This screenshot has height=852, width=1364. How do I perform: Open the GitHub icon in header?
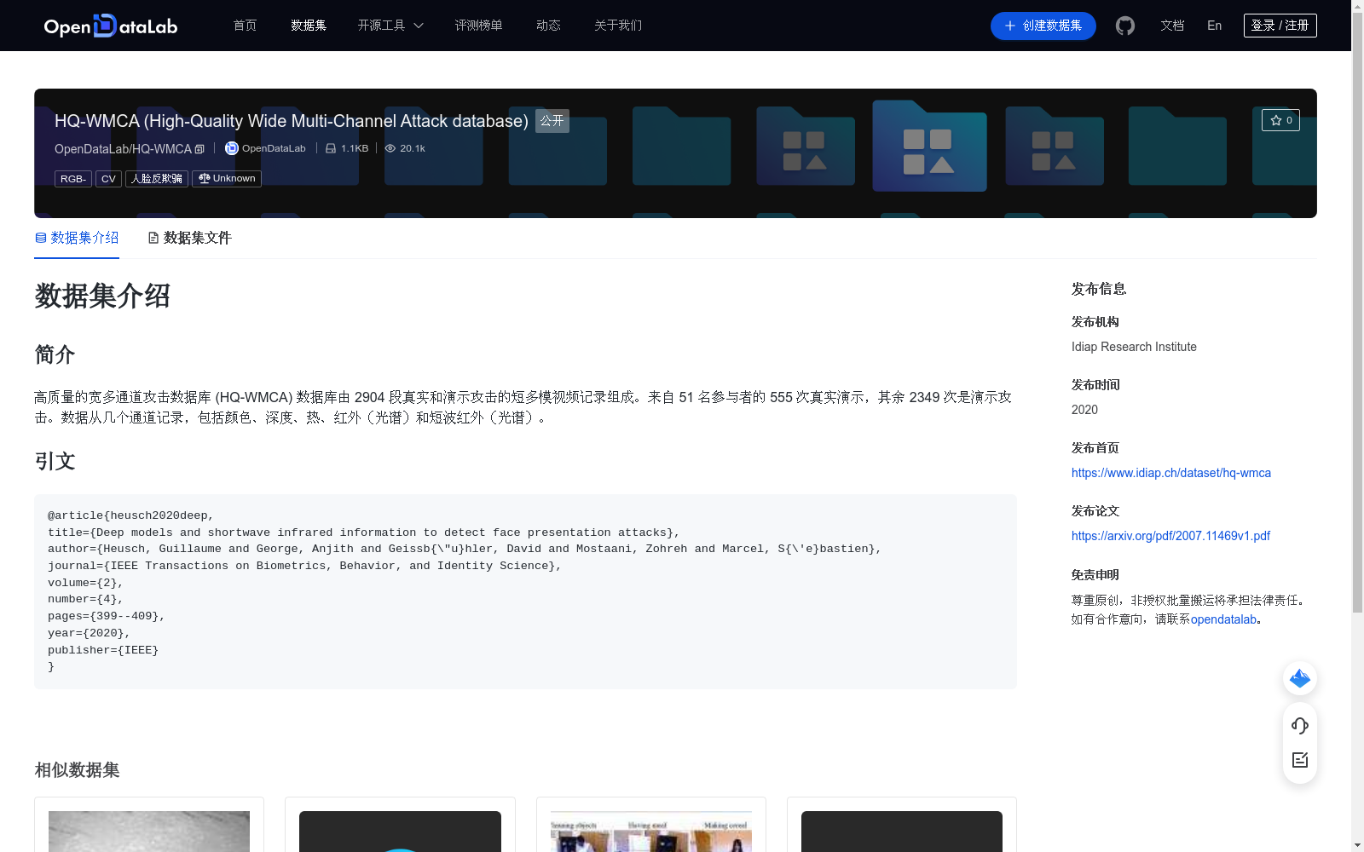[x=1125, y=26]
